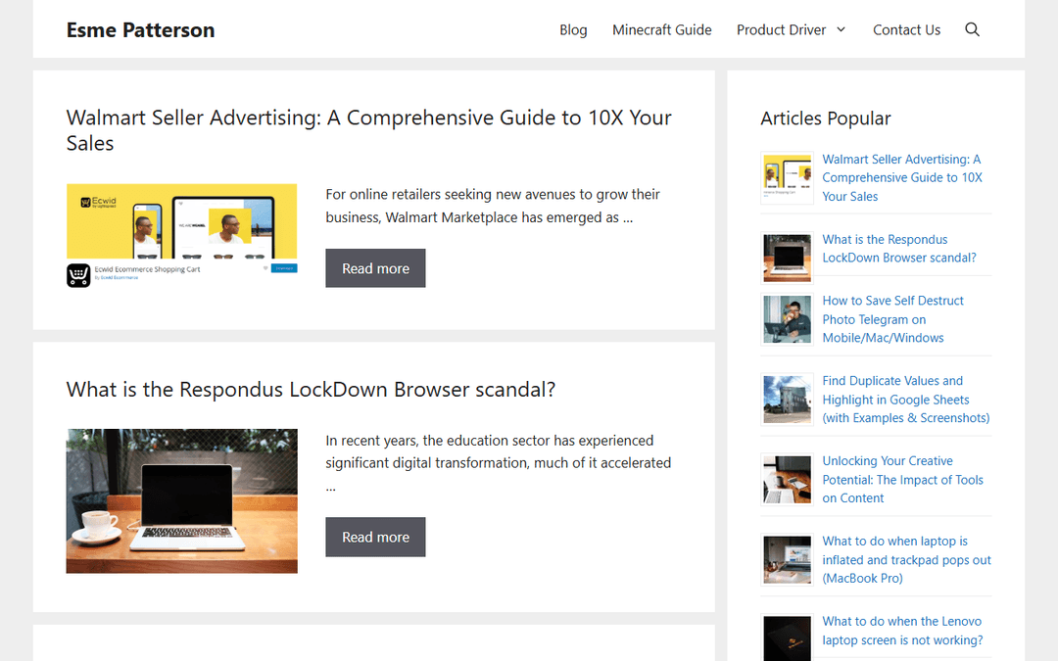Open sidebar link Unlocking Your Creative Potential
The height and width of the screenshot is (661, 1058).
click(902, 480)
